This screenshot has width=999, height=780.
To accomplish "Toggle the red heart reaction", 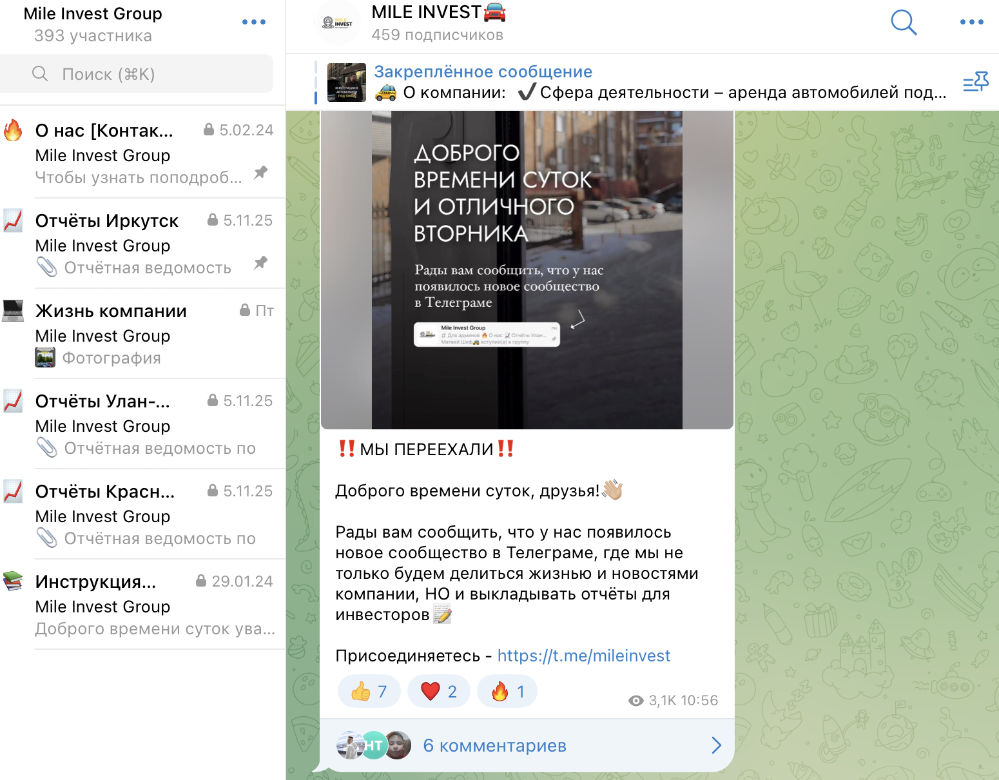I will (x=439, y=692).
